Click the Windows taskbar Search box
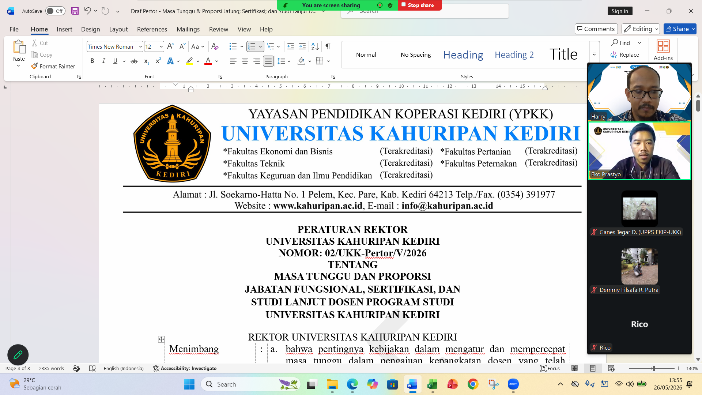Viewport: 702px width, 395px height. pyautogui.click(x=251, y=384)
